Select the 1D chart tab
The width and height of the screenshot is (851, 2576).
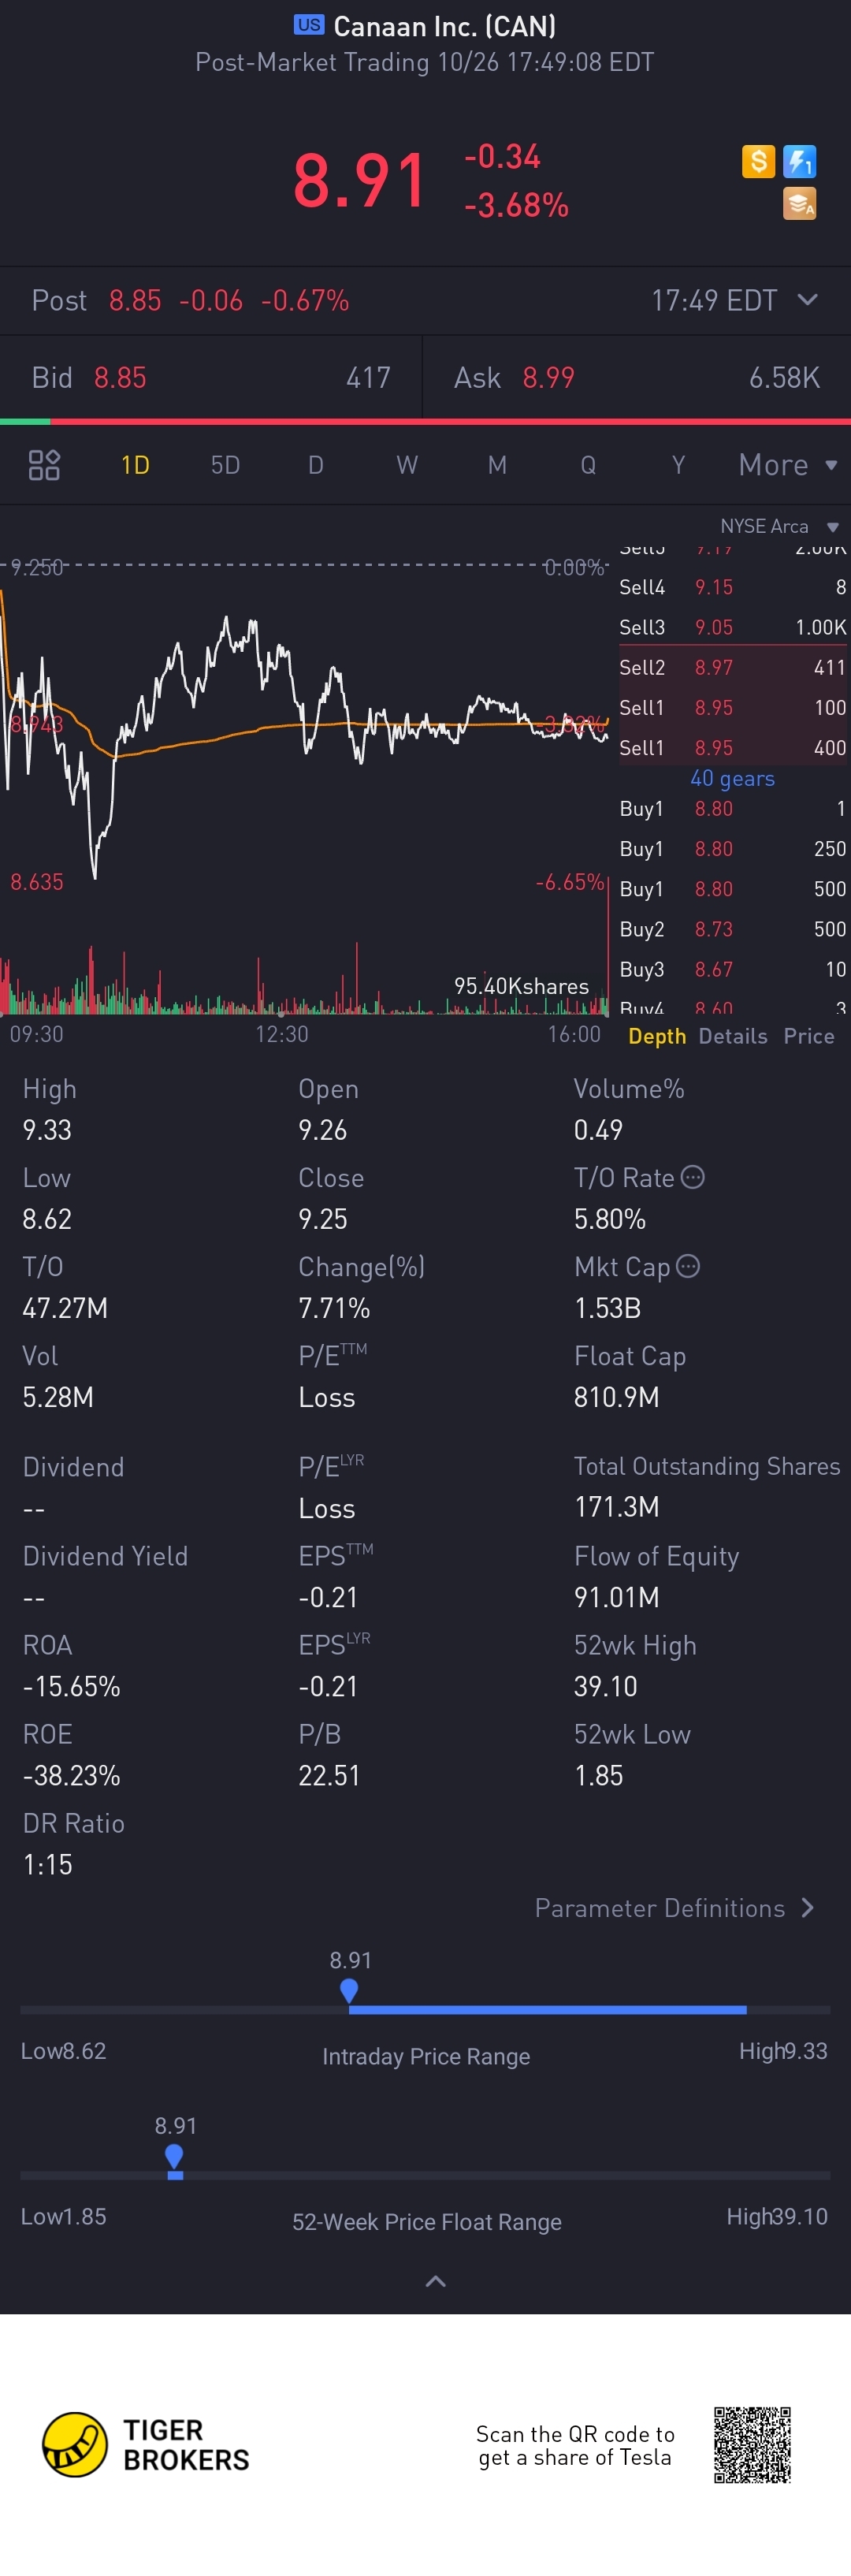click(135, 465)
